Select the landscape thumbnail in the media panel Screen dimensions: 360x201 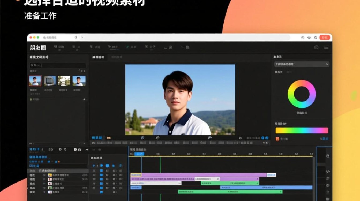64,81
